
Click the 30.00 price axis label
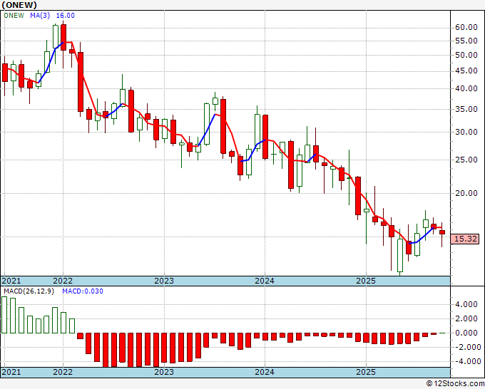coord(466,132)
